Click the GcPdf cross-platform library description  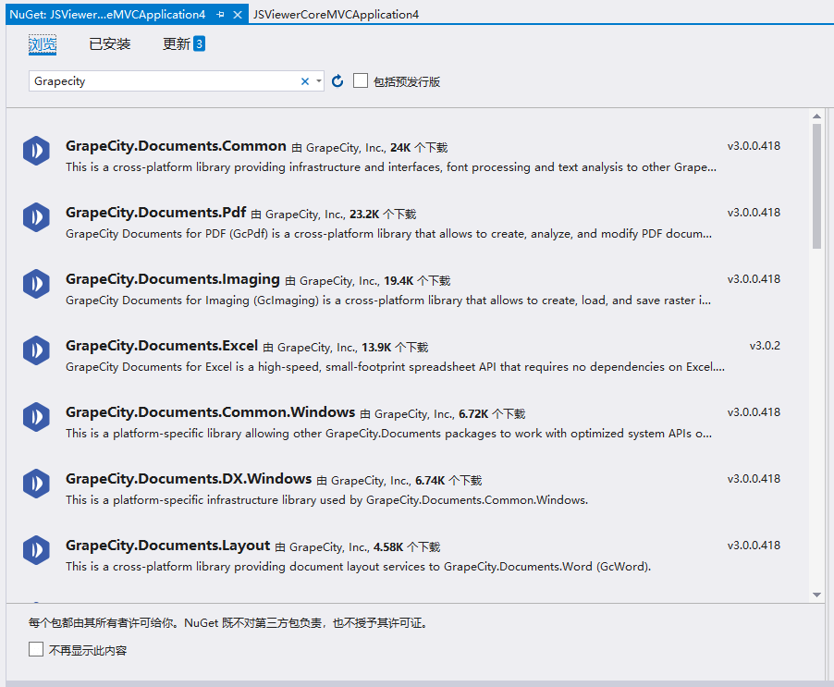coord(389,234)
